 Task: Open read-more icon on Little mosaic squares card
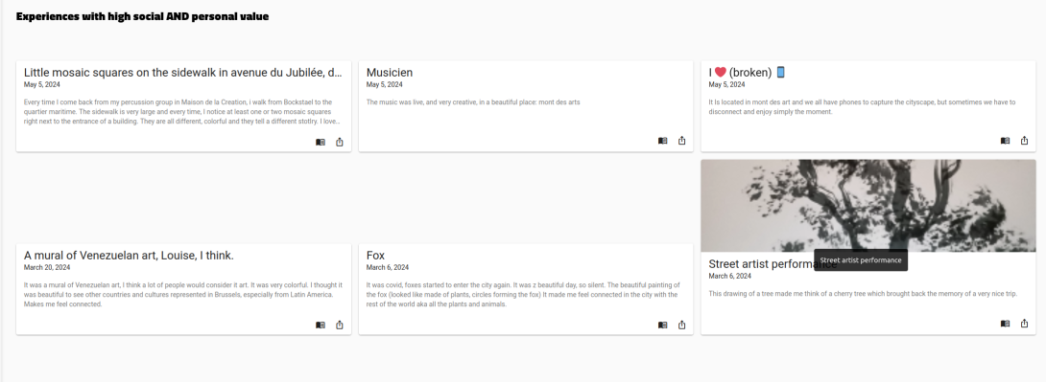tap(321, 143)
